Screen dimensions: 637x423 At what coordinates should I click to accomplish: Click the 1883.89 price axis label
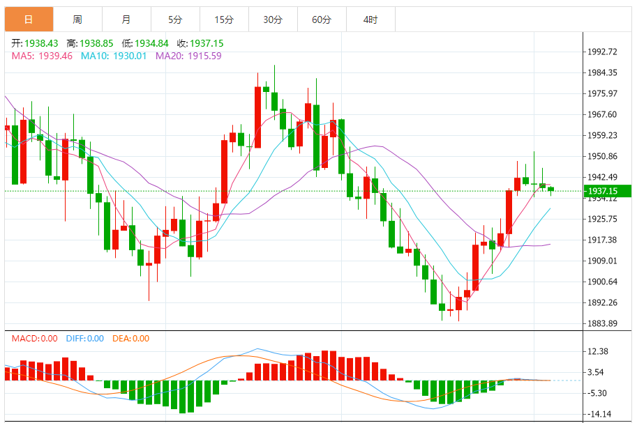[603, 323]
